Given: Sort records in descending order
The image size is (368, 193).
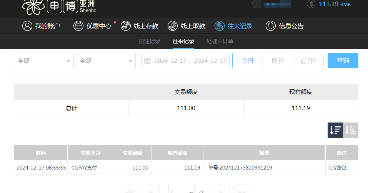Looking at the screenshot, I should pos(335,130).
